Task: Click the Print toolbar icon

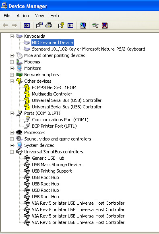Action: click(x=49, y=25)
